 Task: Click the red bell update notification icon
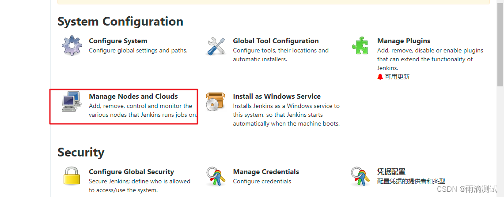tap(380, 77)
